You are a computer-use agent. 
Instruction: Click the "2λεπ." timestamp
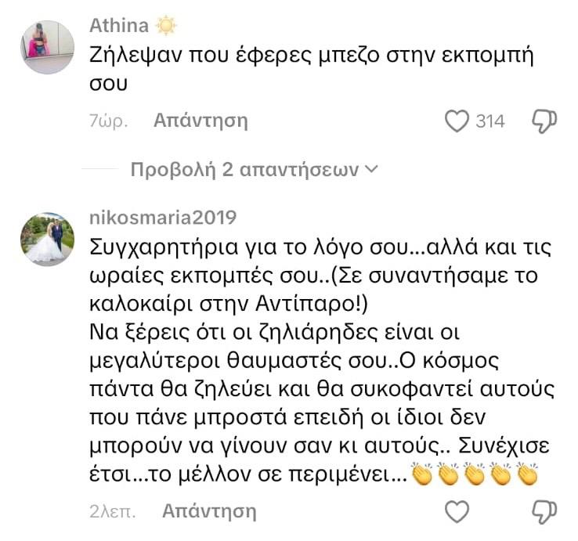coord(112,512)
